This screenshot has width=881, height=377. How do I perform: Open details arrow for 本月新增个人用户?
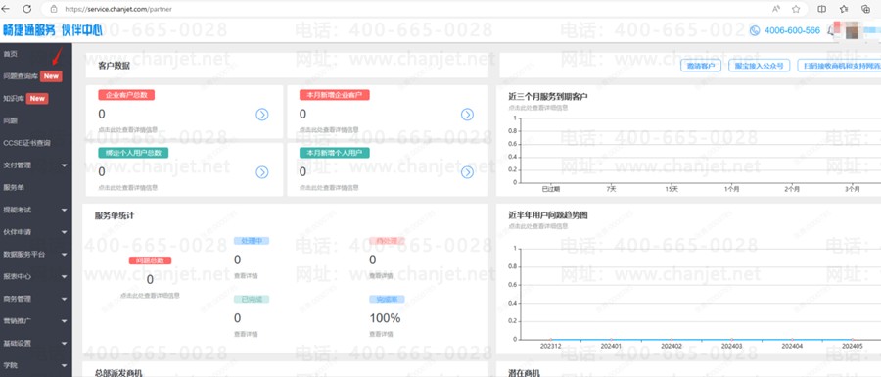[468, 172]
